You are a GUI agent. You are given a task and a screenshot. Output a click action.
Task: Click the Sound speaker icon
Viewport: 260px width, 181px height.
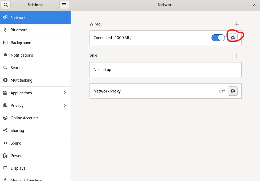click(5, 143)
